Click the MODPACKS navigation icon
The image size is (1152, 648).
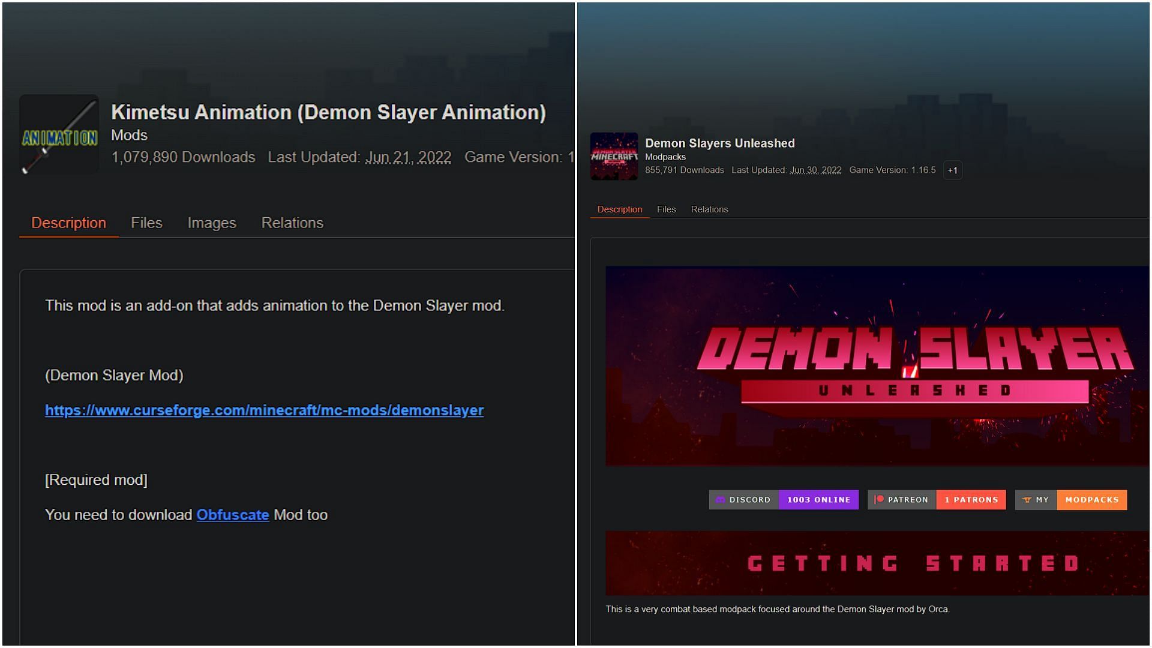pyautogui.click(x=1090, y=499)
